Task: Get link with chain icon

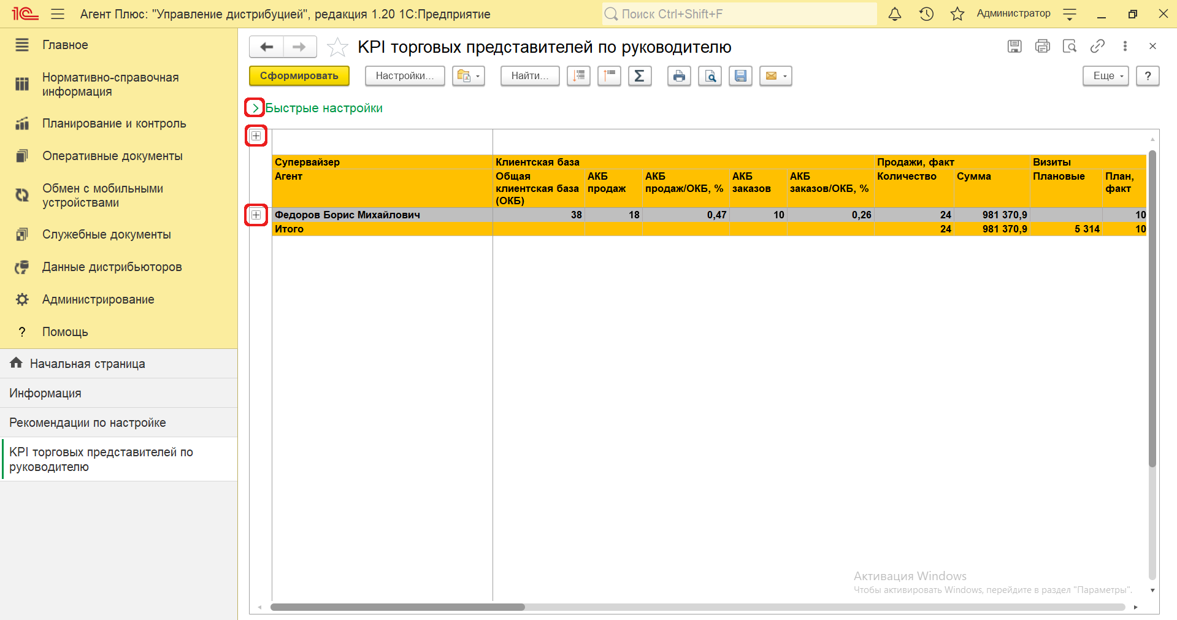Action: tap(1097, 46)
